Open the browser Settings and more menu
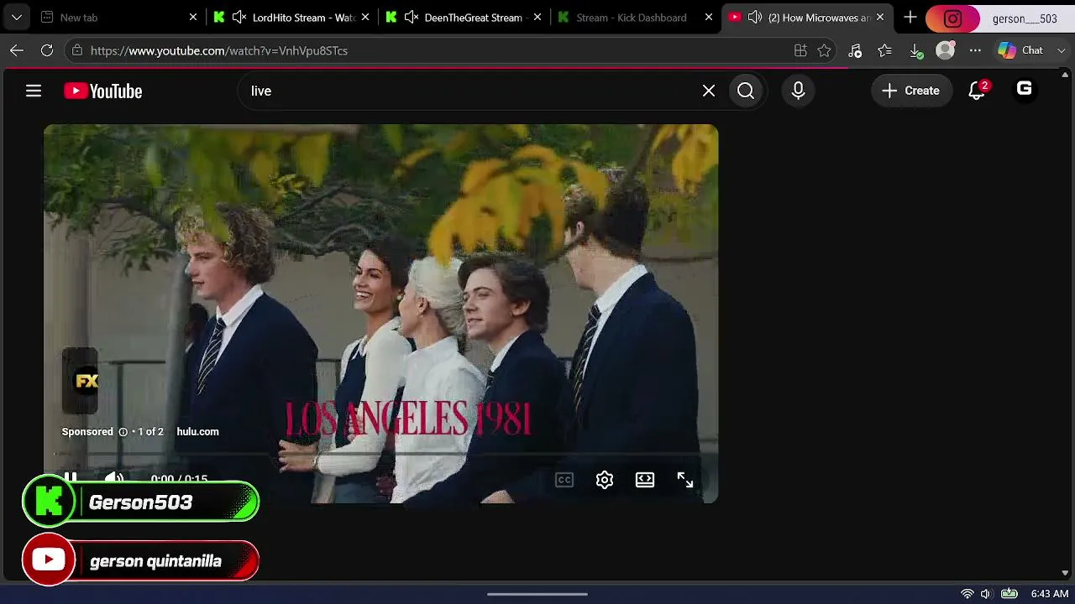Viewport: 1075px width, 604px height. 975,50
